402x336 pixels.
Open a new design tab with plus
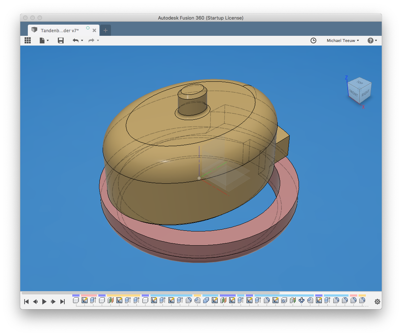click(x=106, y=30)
